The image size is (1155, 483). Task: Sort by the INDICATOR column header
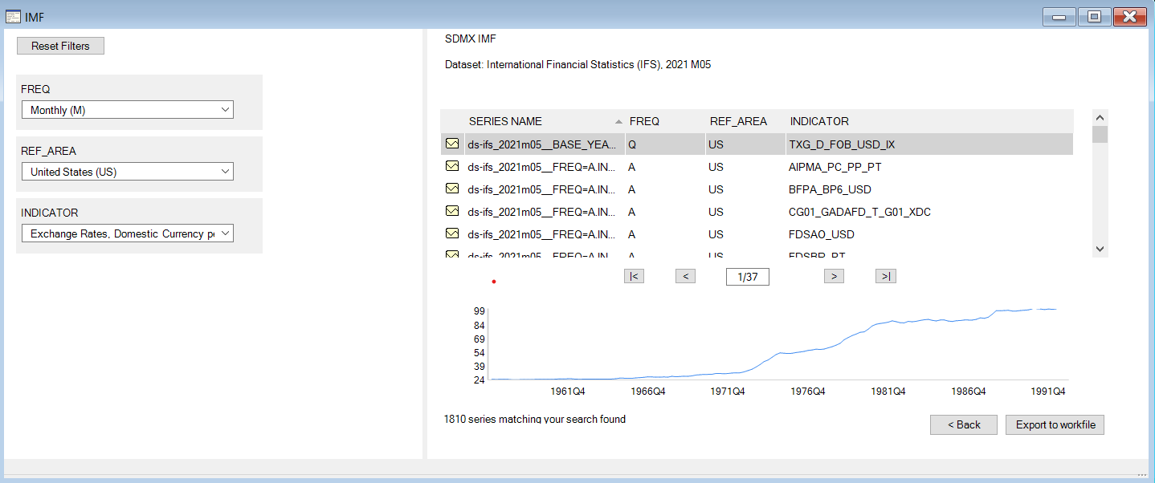coord(819,121)
